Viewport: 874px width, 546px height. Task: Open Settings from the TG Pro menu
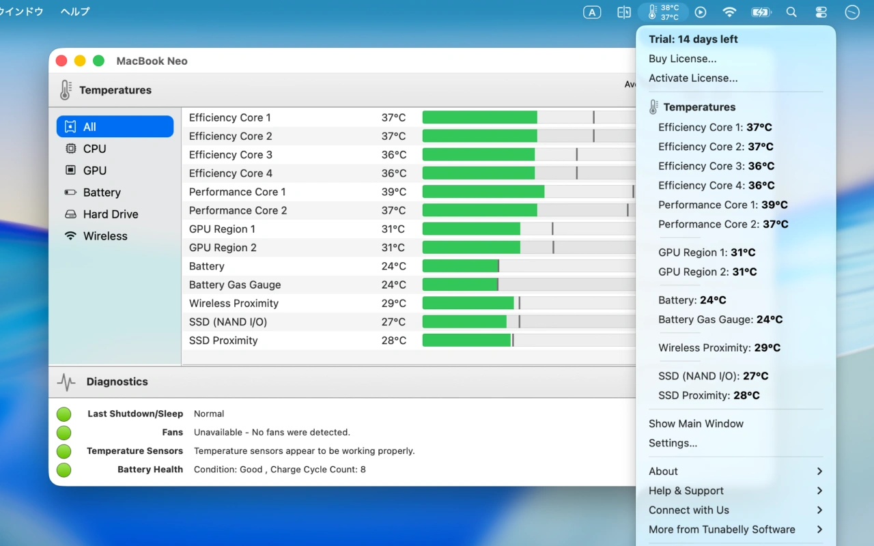pos(673,443)
